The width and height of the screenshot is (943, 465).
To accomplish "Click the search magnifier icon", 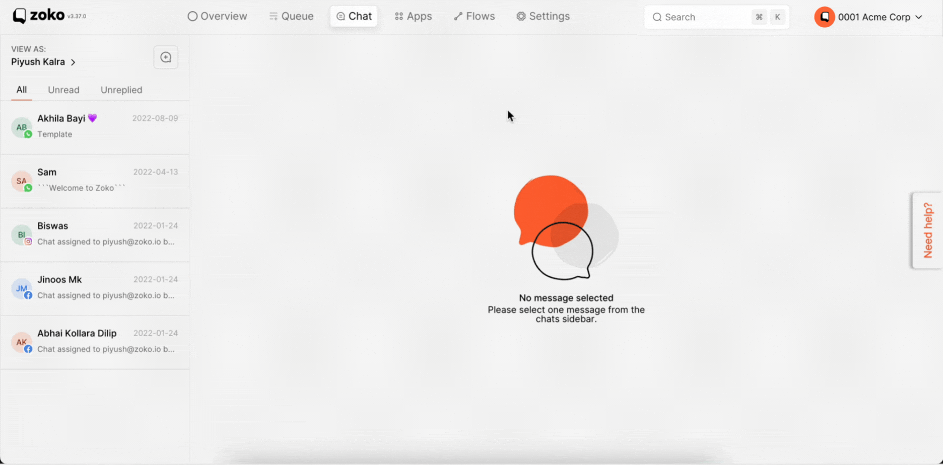I will [657, 17].
